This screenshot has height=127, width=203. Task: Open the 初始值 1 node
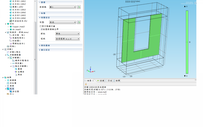15,41
